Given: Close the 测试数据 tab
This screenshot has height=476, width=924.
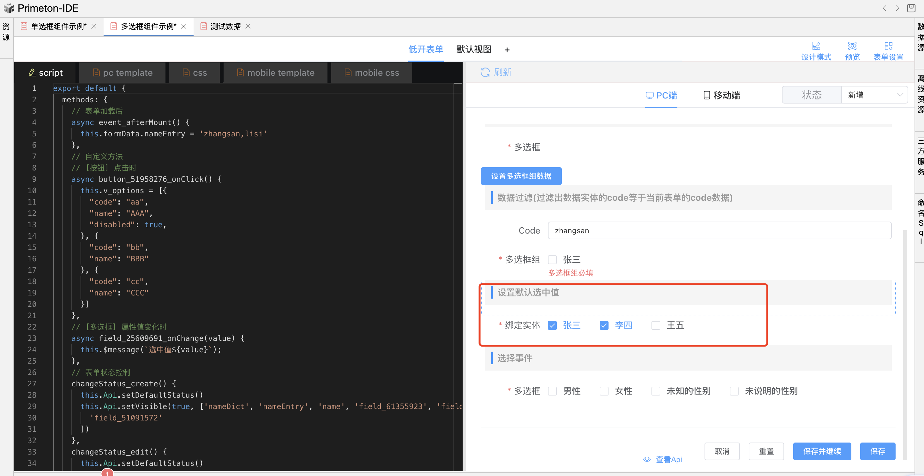Looking at the screenshot, I should [x=248, y=26].
